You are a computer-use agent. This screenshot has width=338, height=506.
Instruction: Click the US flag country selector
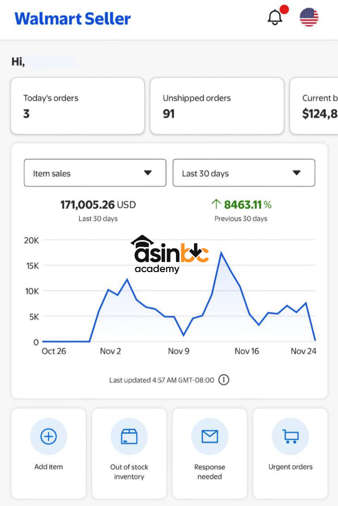pyautogui.click(x=309, y=18)
